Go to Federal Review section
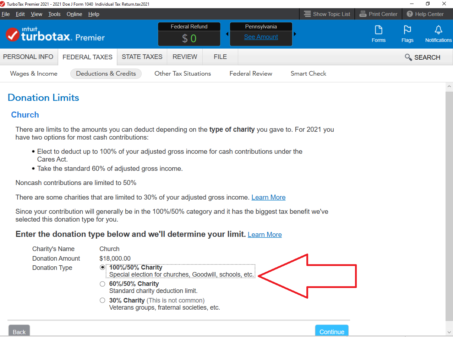 pos(251,74)
